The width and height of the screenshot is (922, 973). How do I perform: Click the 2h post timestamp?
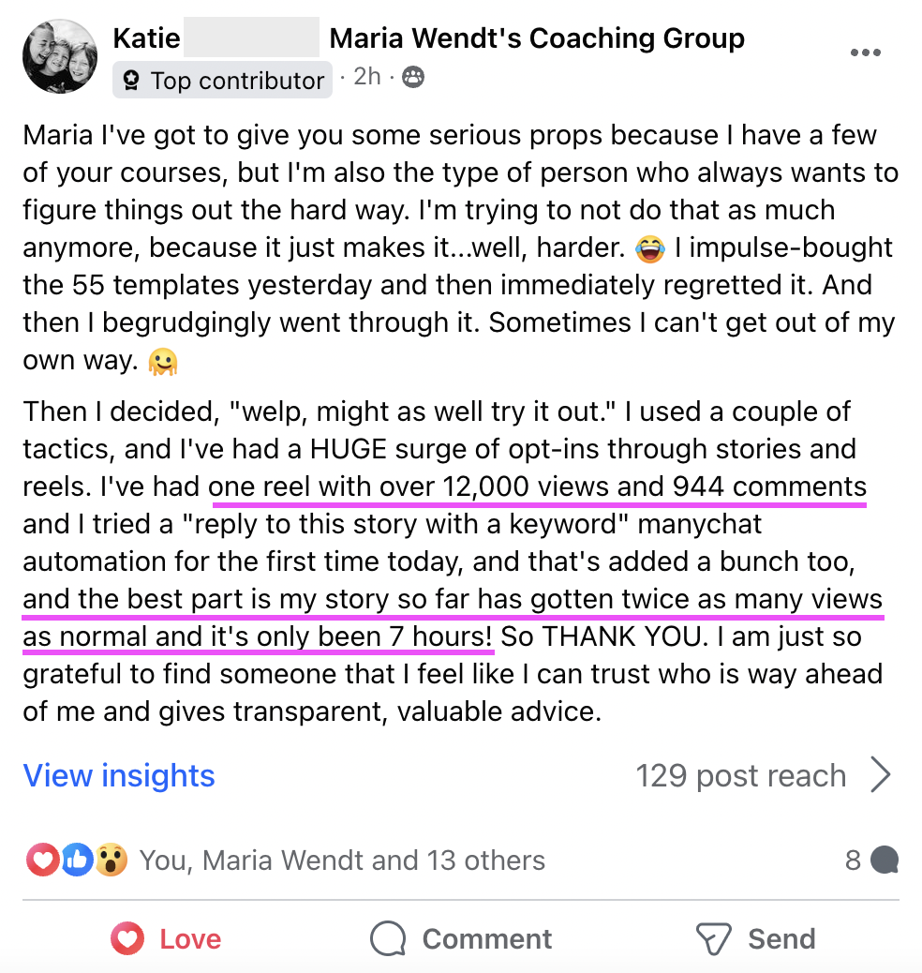point(367,77)
